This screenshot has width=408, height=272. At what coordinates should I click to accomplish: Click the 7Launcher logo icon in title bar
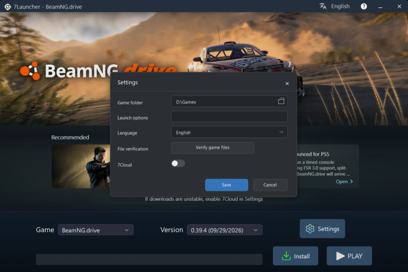pyautogui.click(x=7, y=7)
